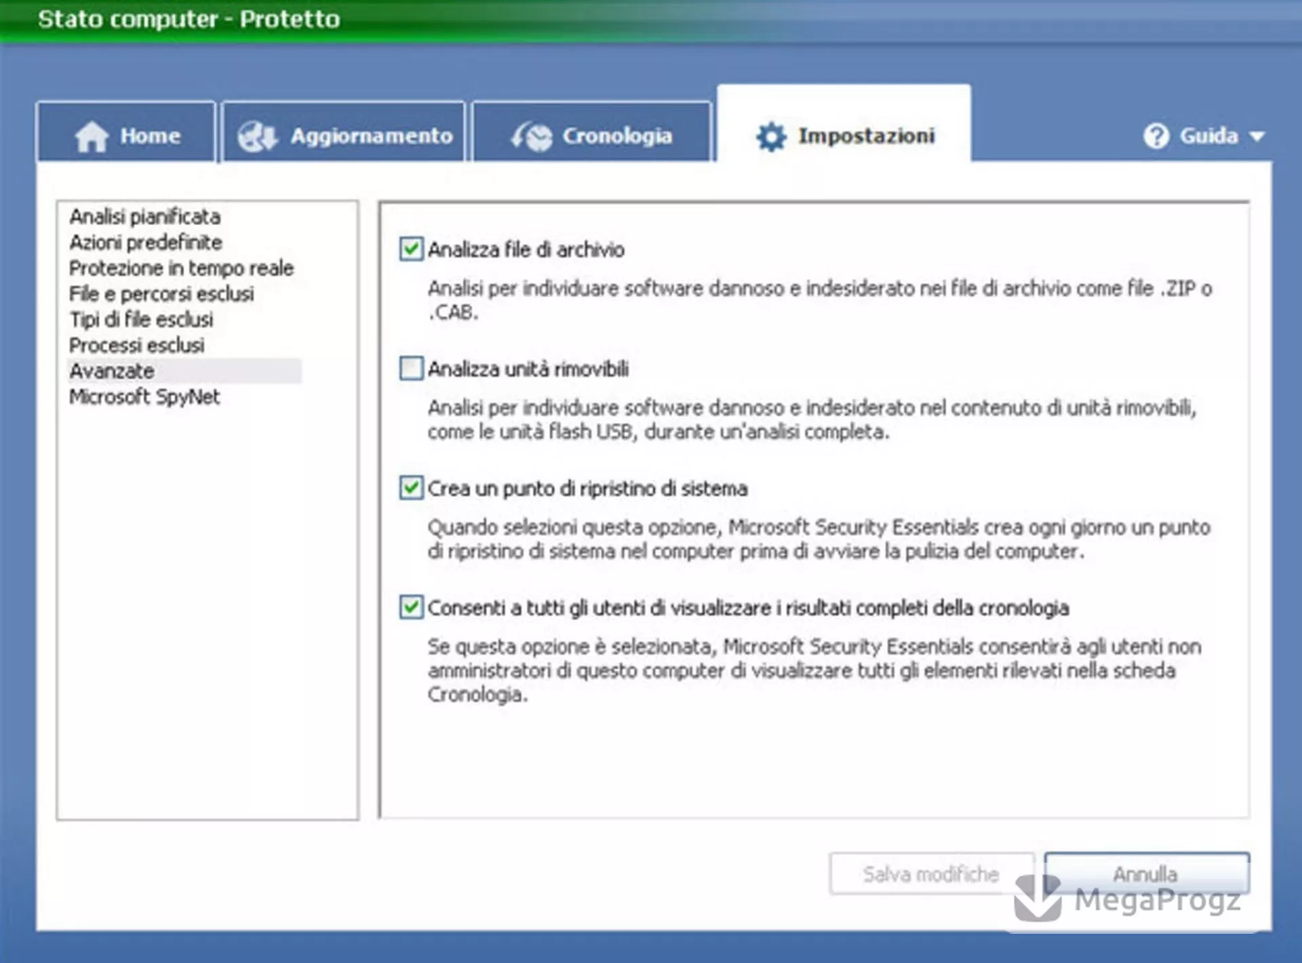The image size is (1302, 963).
Task: Click Crea un punto di ripristino di sistema label
Action: (587, 488)
